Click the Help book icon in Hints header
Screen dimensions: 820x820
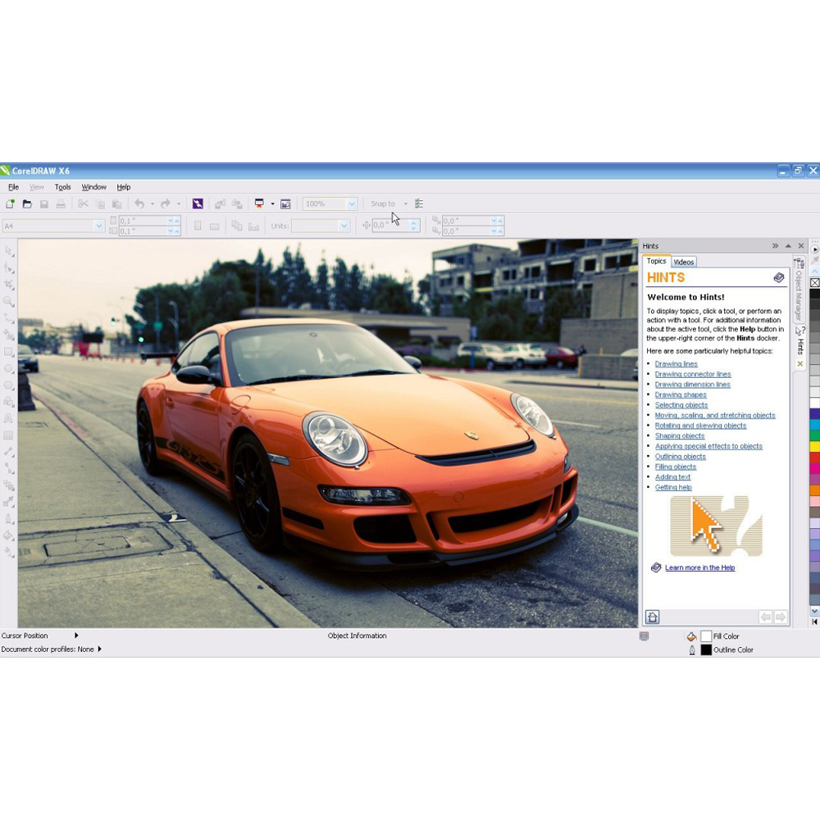(779, 278)
